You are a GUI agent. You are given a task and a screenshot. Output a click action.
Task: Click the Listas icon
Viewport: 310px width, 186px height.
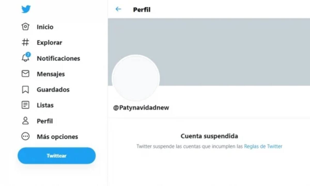pos(25,105)
